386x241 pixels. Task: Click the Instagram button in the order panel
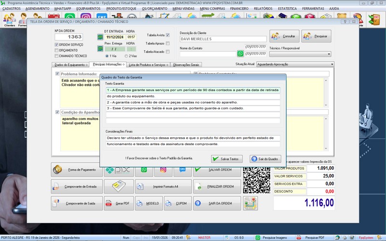(x=163, y=170)
